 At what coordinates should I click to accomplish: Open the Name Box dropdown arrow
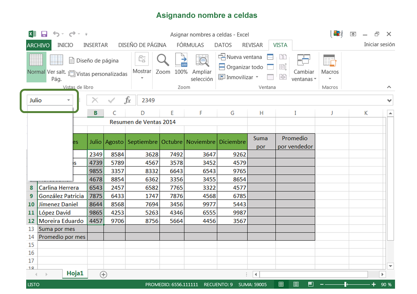point(69,100)
